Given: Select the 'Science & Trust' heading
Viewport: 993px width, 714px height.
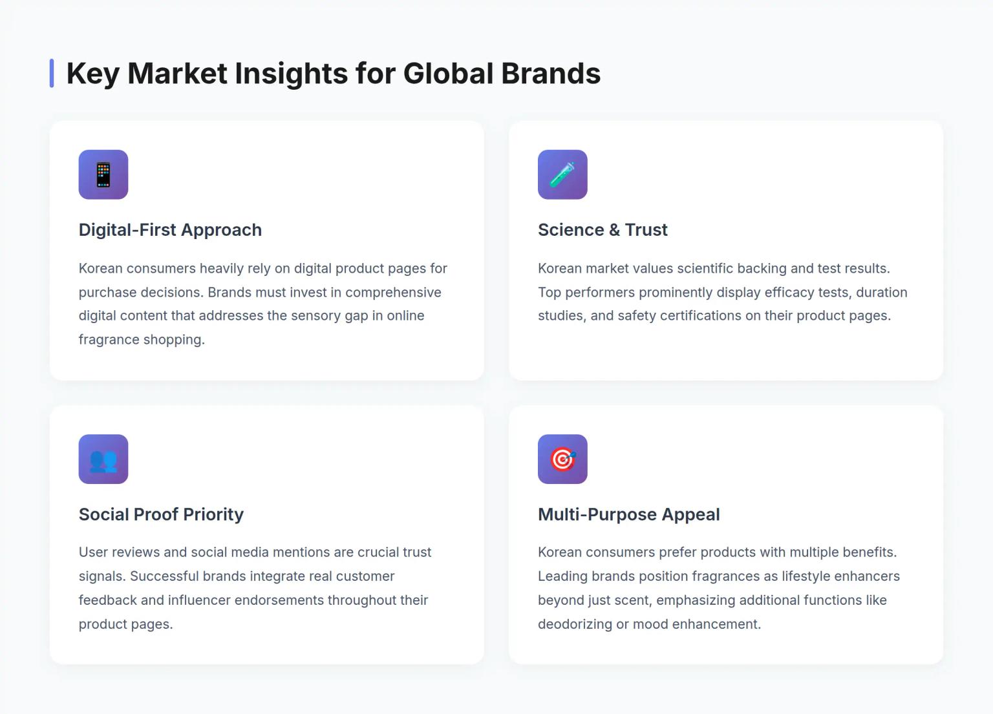Looking at the screenshot, I should tap(603, 230).
